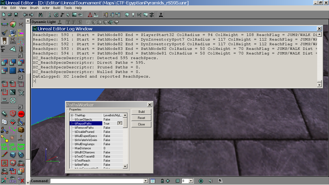This screenshot has width=329, height=185.
Task: Open the bReportPaths value dropdown arrow
Action: (120, 123)
